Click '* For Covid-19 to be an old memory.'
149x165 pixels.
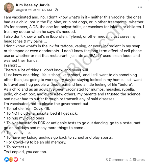point(35,142)
